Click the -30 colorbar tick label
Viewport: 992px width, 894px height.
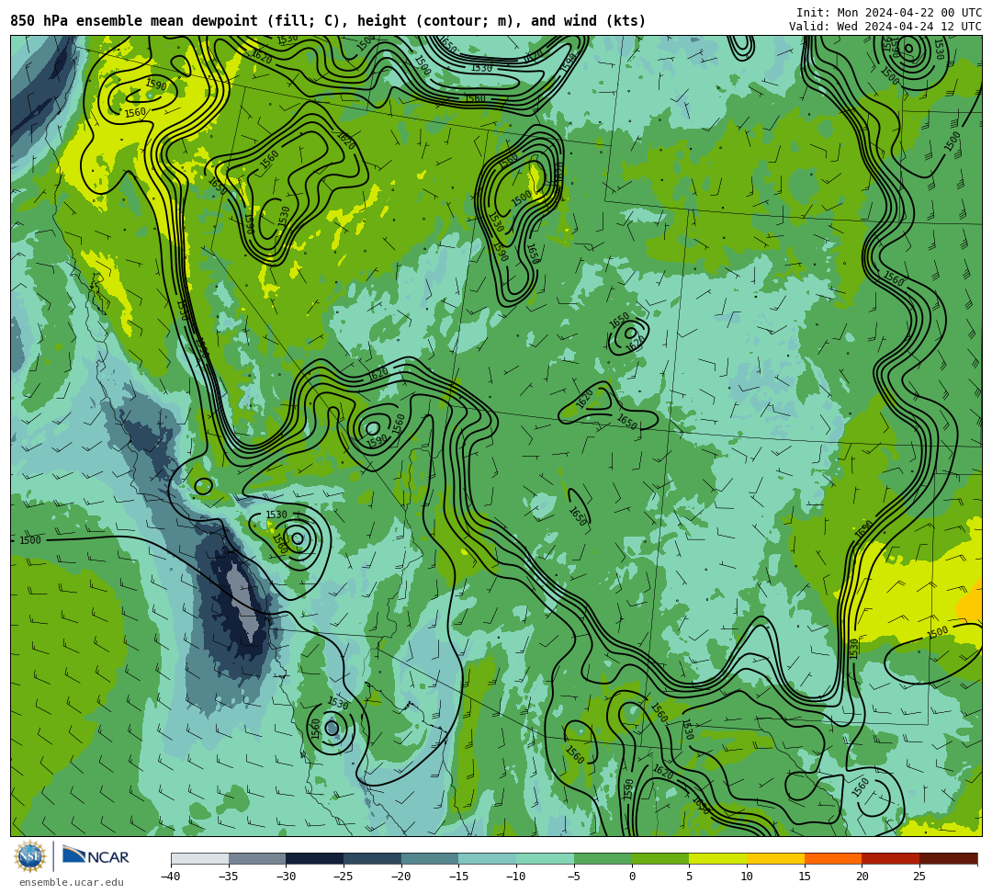point(286,877)
